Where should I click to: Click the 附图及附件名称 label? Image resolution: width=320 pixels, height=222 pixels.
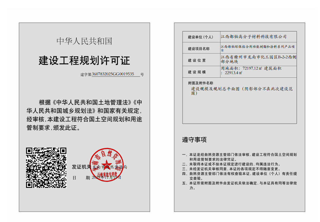(200, 83)
